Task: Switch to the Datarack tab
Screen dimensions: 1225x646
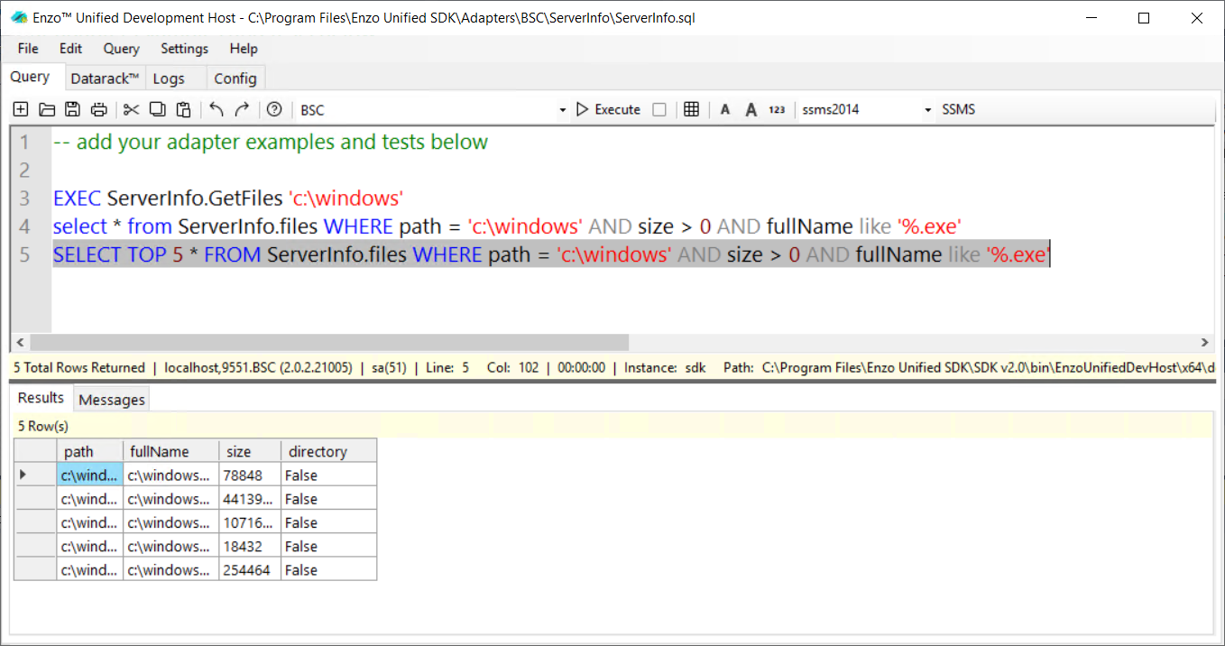Action: coord(105,78)
